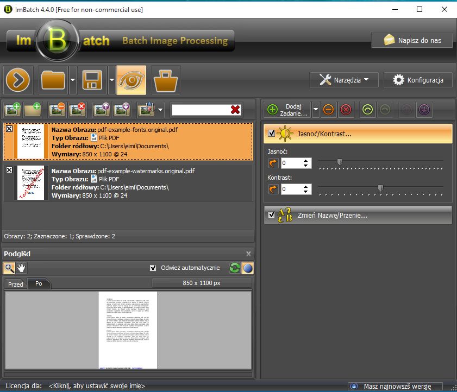Disable the Zmień Nazwę/Przenie task checkbox

(x=271, y=214)
